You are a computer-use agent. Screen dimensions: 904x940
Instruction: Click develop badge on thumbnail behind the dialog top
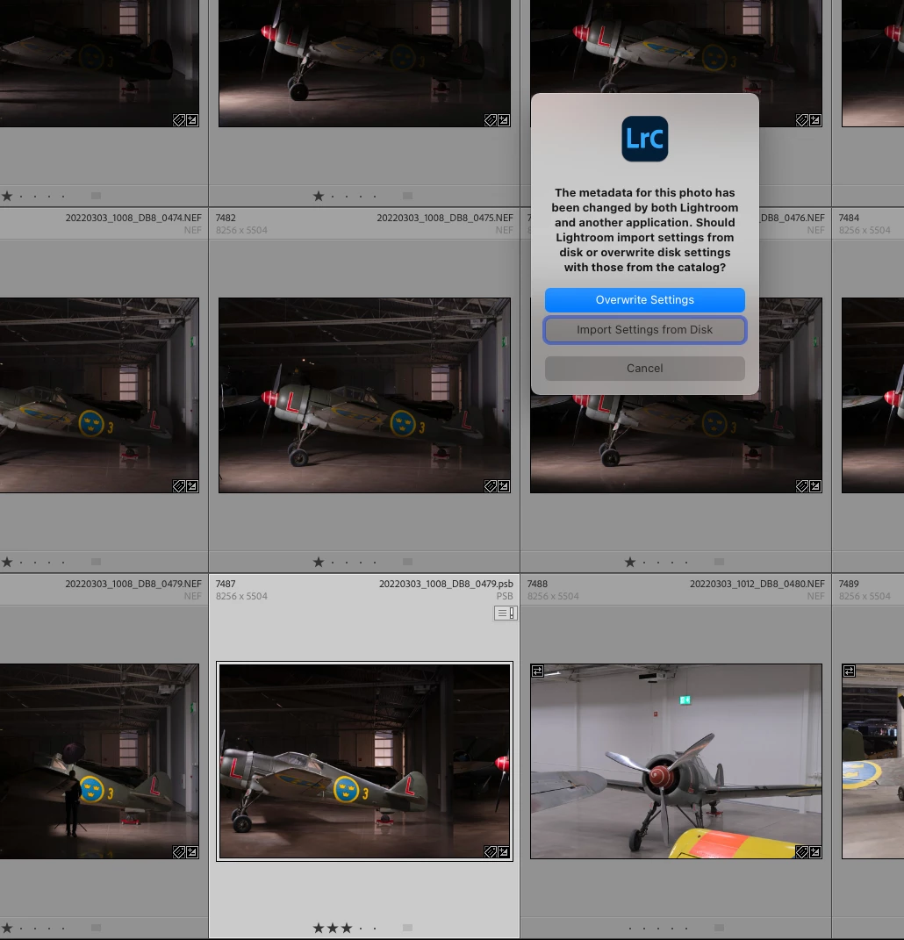click(815, 120)
